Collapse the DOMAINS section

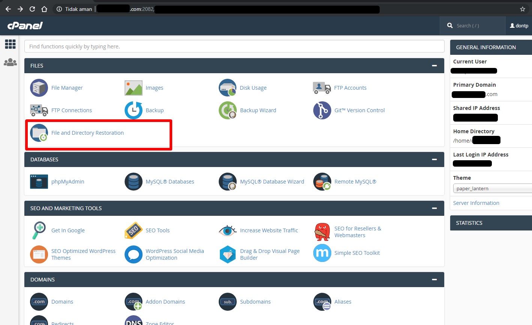(434, 280)
